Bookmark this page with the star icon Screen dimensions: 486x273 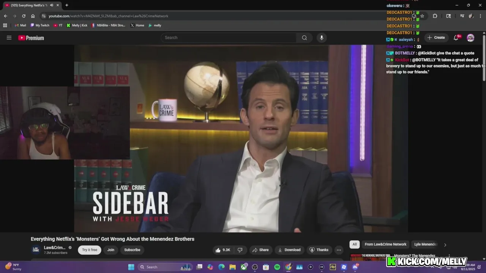click(x=422, y=16)
